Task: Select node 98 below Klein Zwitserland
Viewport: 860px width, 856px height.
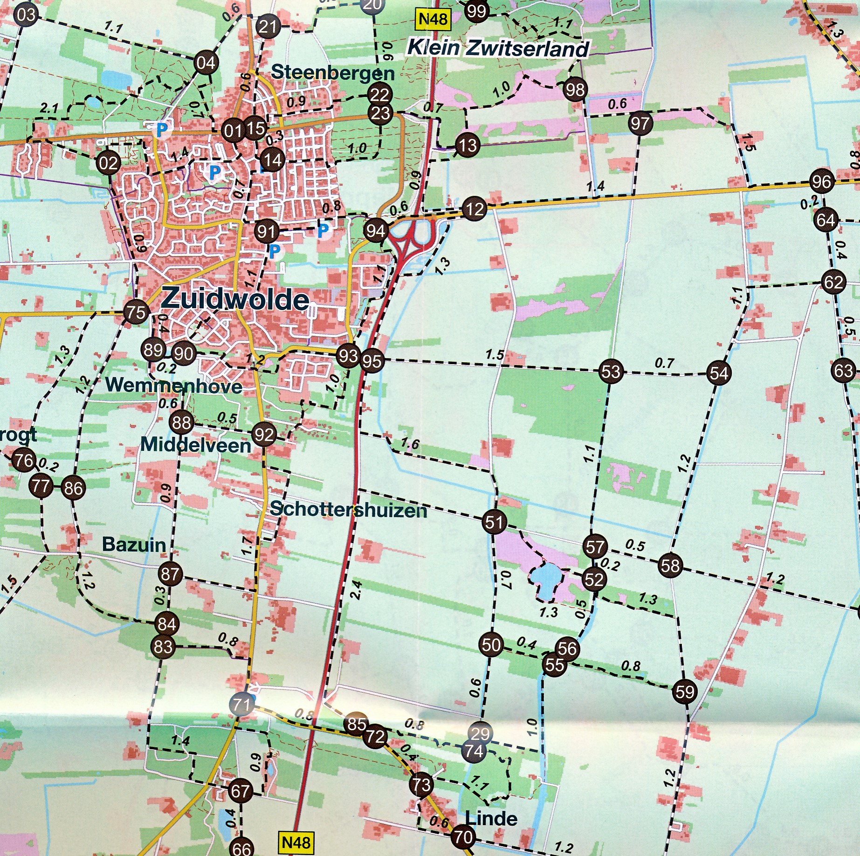Action: pyautogui.click(x=575, y=89)
